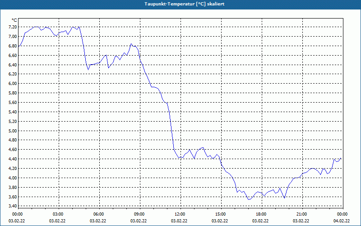361x226 pixels.
Task: Click the '06:00' time label on x-axis
Action: [x=99, y=214]
